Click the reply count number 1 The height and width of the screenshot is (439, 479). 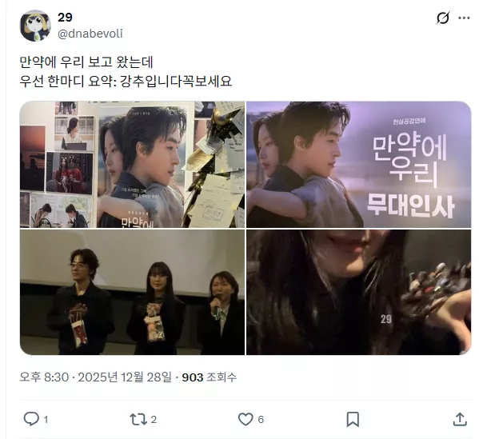coord(46,420)
